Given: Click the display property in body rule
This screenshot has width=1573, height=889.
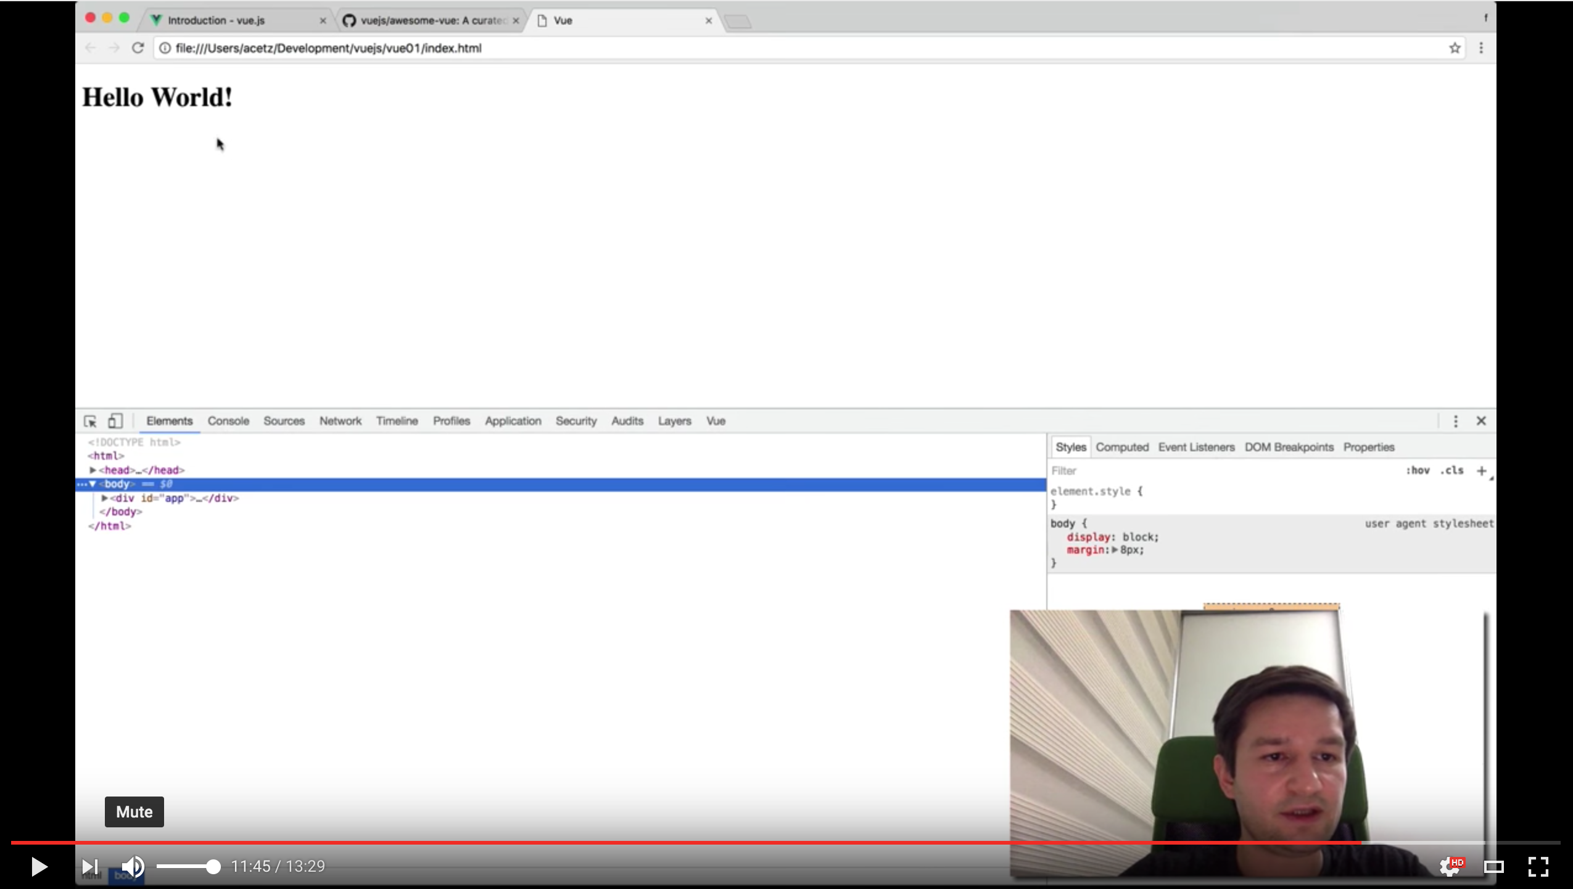Looking at the screenshot, I should click(x=1088, y=537).
